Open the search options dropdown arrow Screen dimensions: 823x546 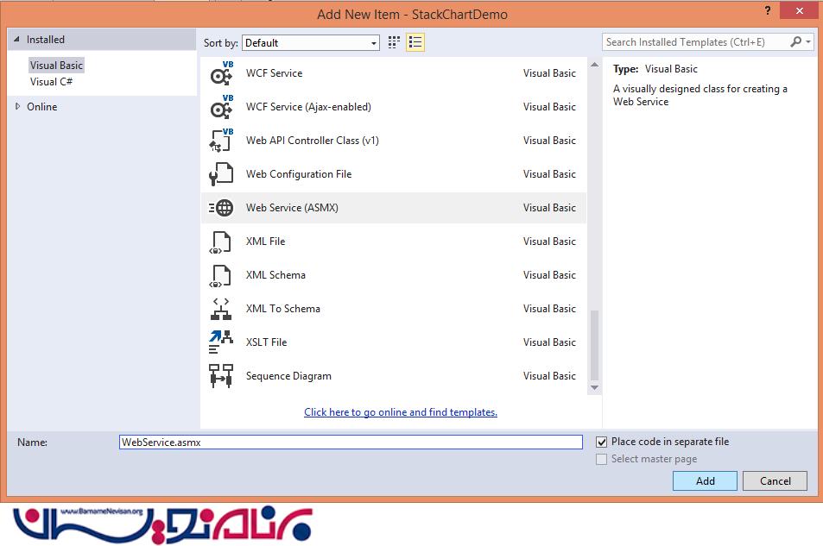tap(808, 42)
